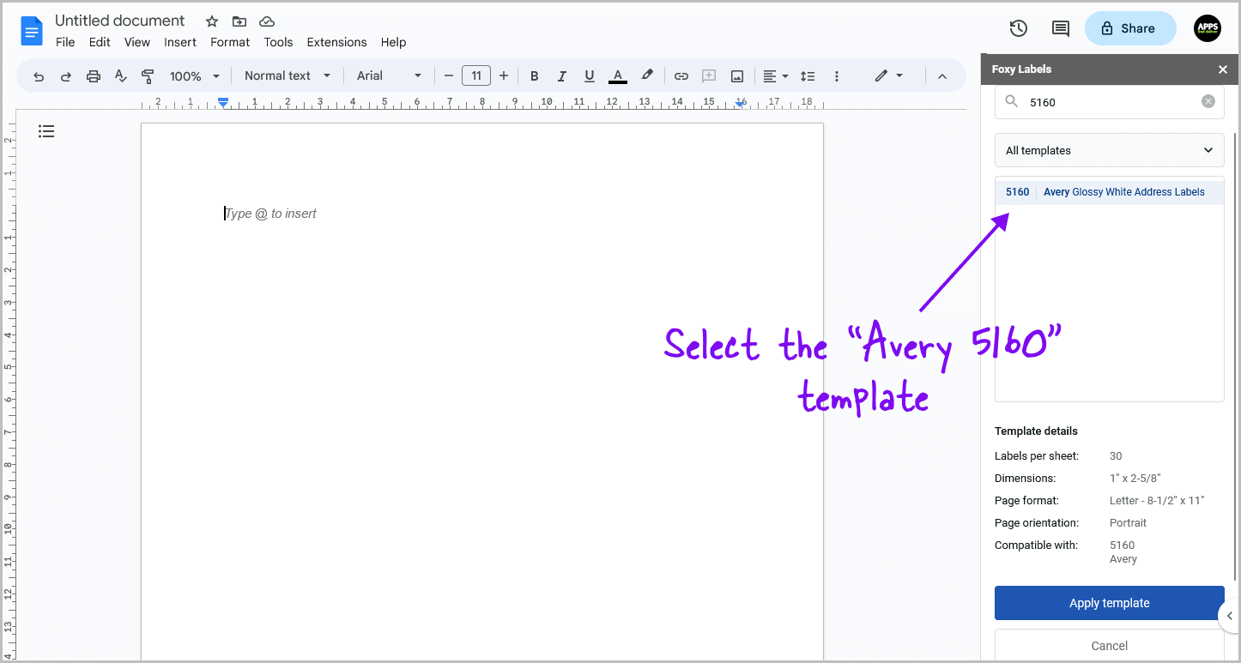This screenshot has height=663, width=1241.
Task: Click the Foxy Labels sidebar scrollbar
Action: tap(1236, 356)
